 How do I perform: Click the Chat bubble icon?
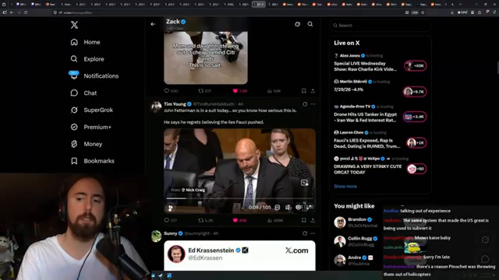click(74, 93)
